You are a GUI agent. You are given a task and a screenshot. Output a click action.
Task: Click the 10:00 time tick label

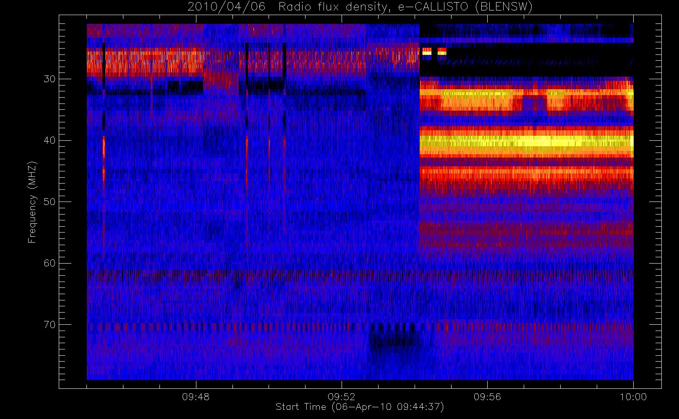point(633,397)
